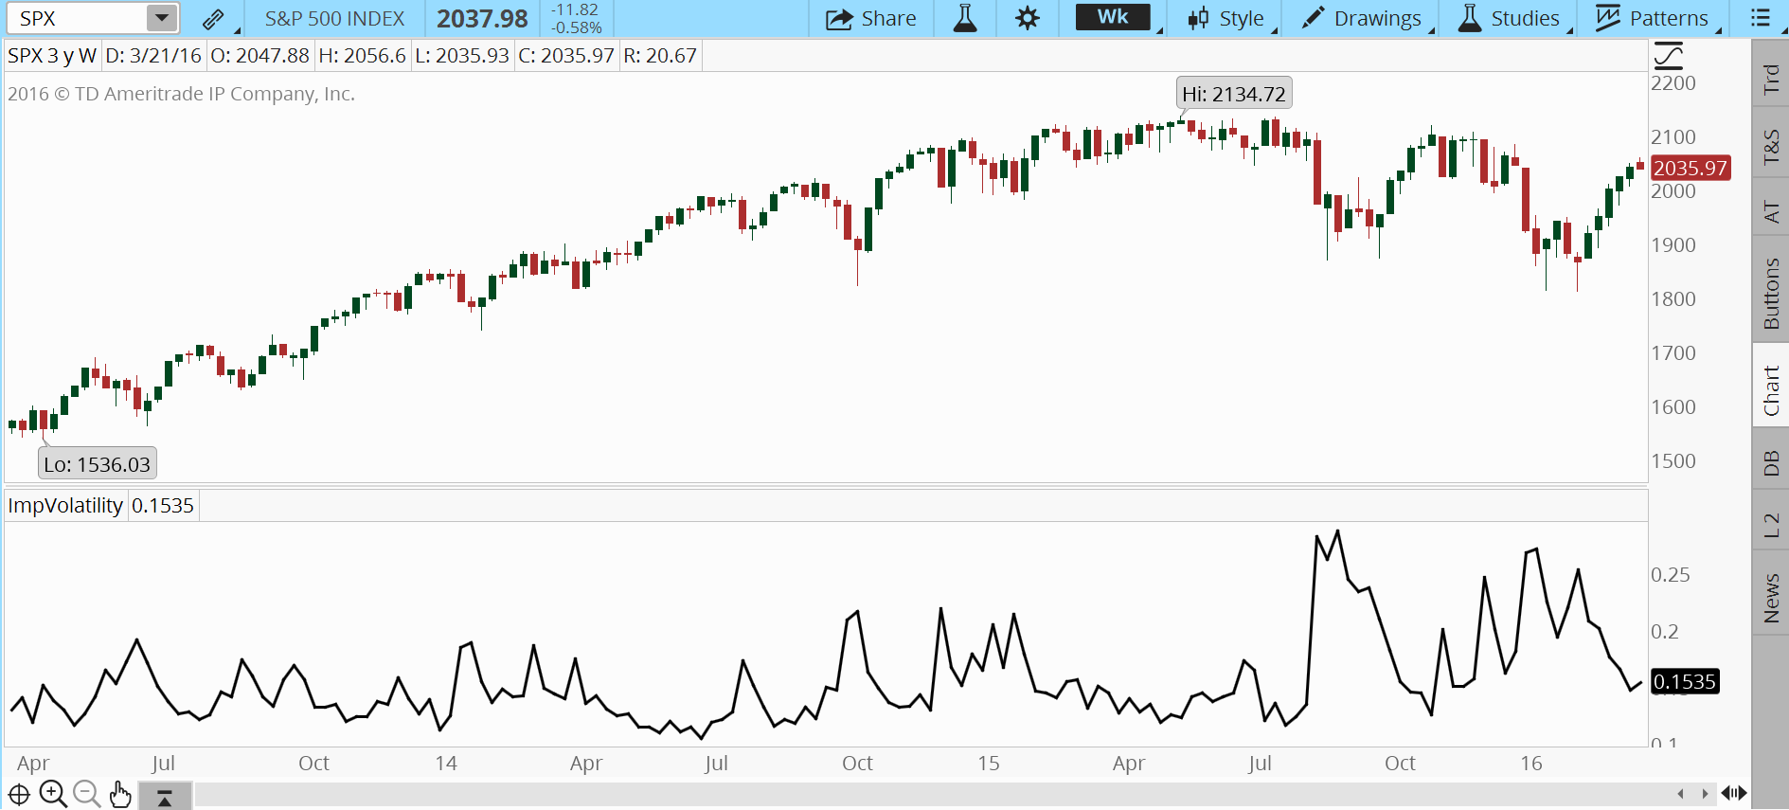
Task: Click the Share button
Action: pos(871,18)
